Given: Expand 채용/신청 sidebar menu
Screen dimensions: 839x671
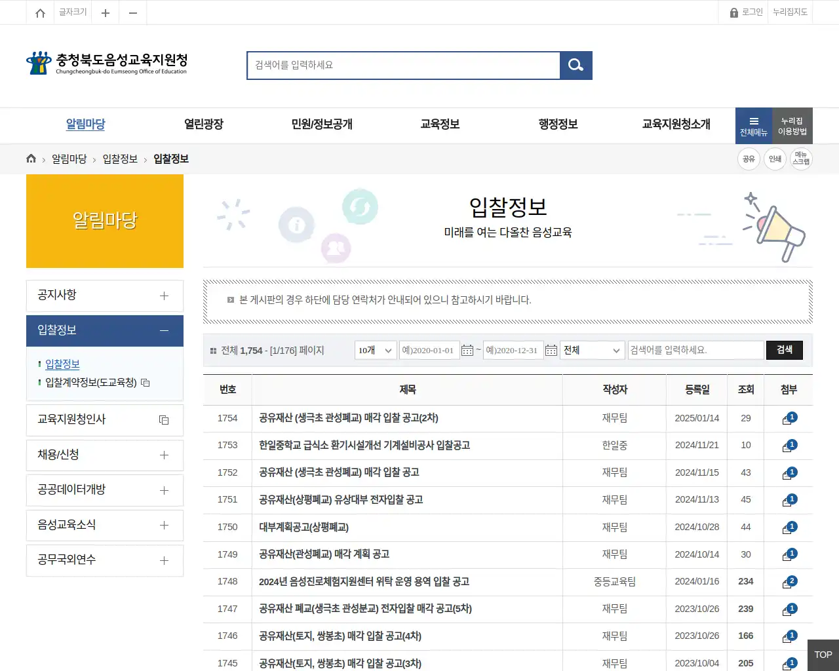Looking at the screenshot, I should (105, 455).
